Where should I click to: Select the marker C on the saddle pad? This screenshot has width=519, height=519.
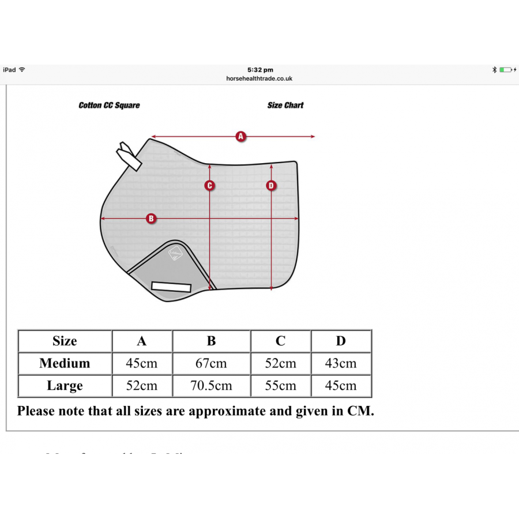click(209, 186)
